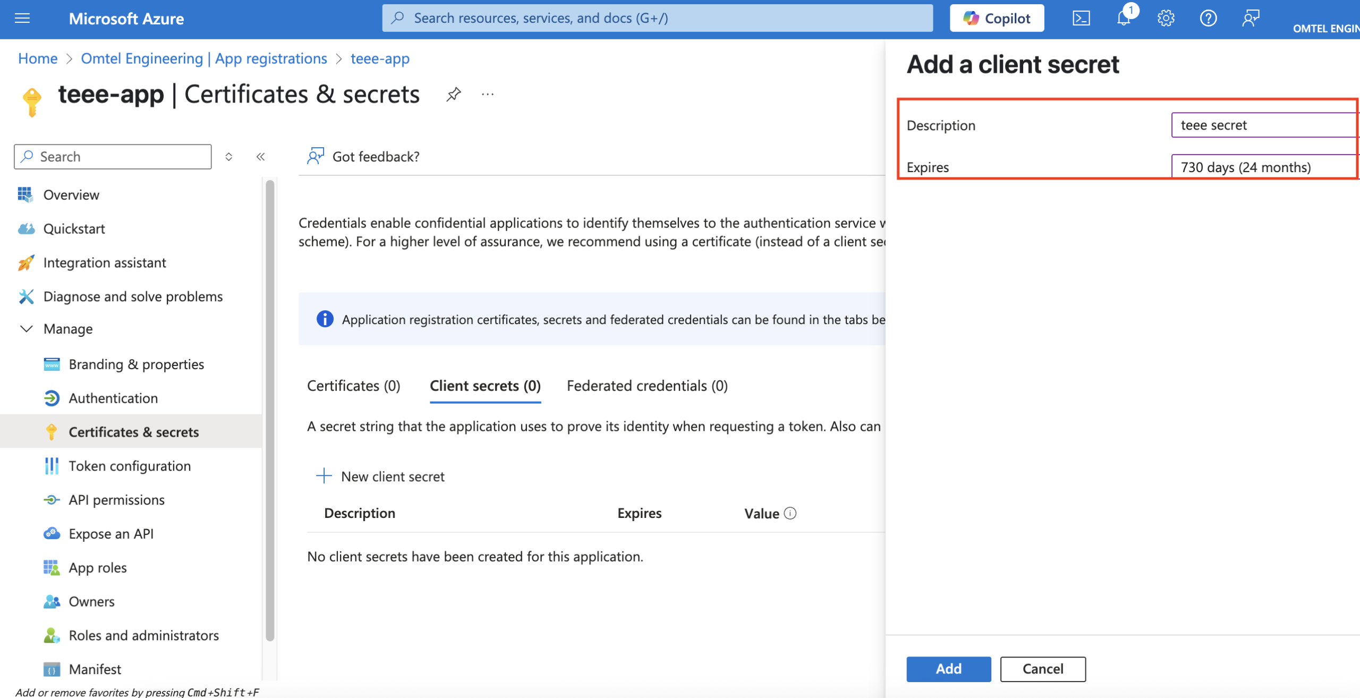This screenshot has height=698, width=1360.
Task: Click the Branding & properties icon
Action: (x=52, y=364)
